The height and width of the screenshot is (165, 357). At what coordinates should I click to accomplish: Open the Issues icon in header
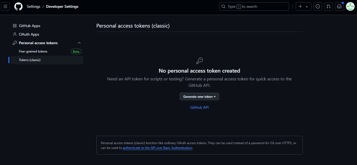318,6
